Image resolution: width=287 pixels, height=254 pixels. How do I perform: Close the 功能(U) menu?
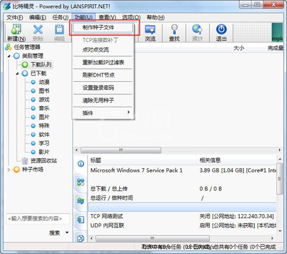pyautogui.click(x=83, y=17)
